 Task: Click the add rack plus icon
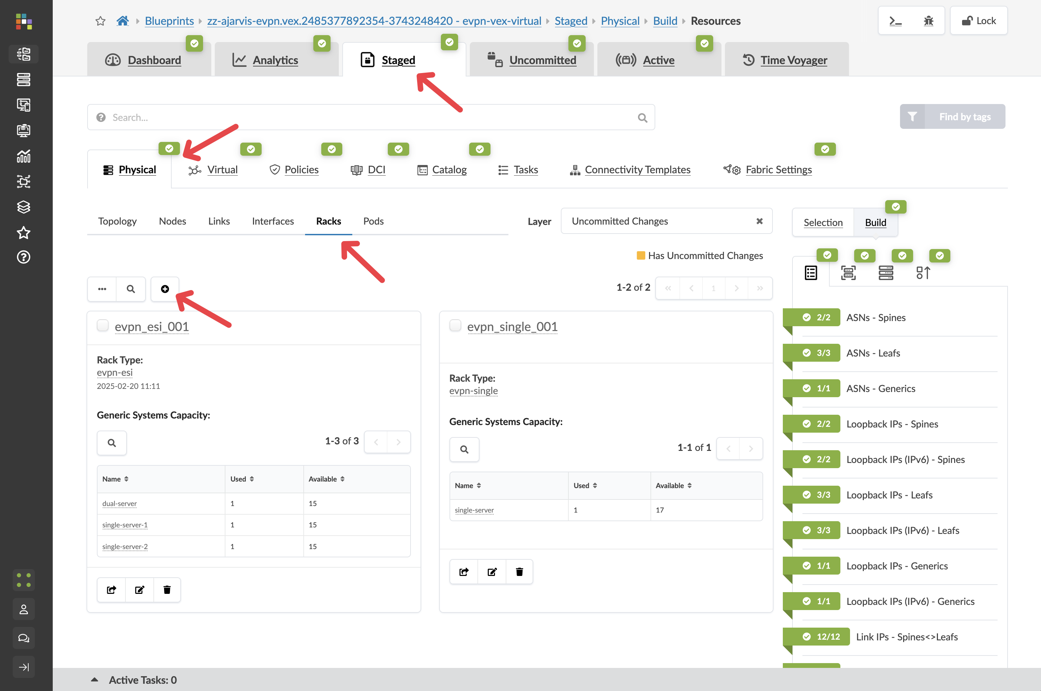coord(164,289)
